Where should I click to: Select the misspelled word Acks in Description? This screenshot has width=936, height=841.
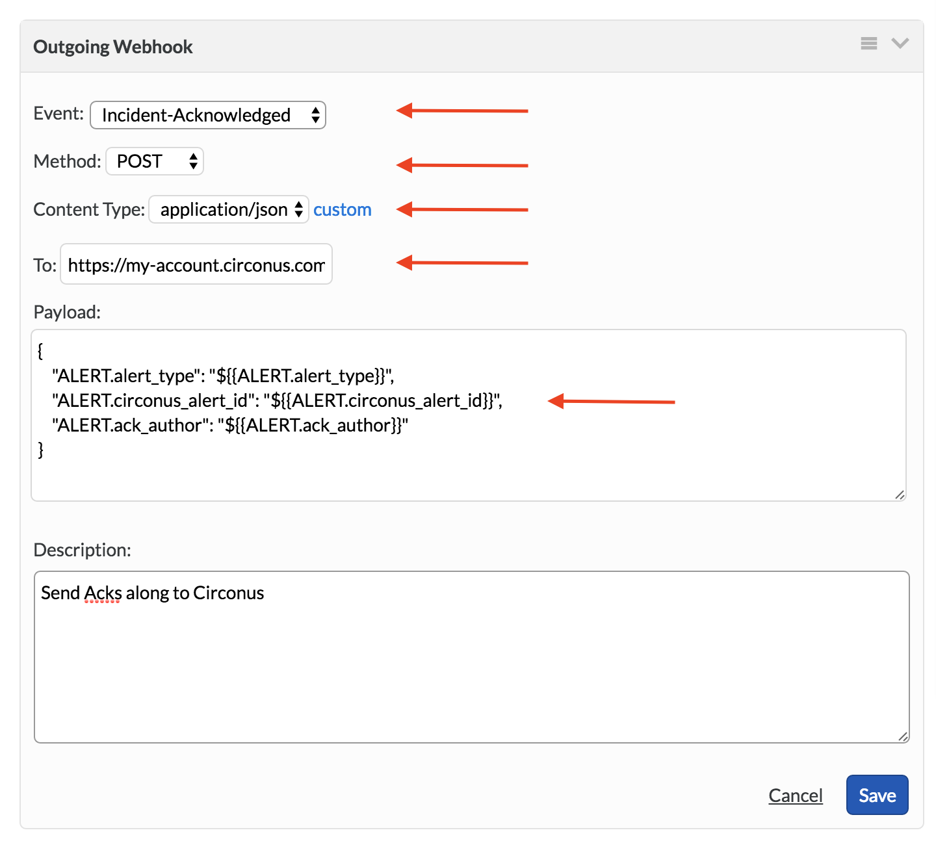click(102, 592)
